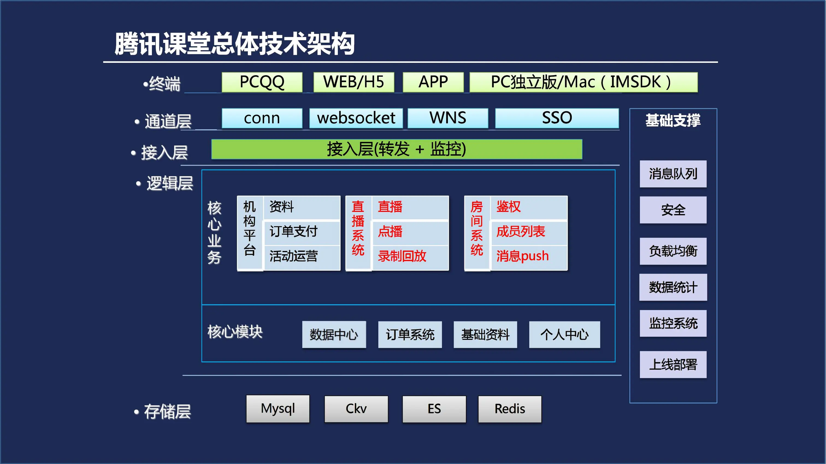The image size is (826, 464).
Task: Click the 消息队列 support box
Action: click(x=673, y=174)
